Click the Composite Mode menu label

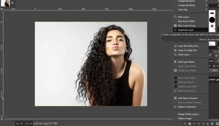(186, 5)
